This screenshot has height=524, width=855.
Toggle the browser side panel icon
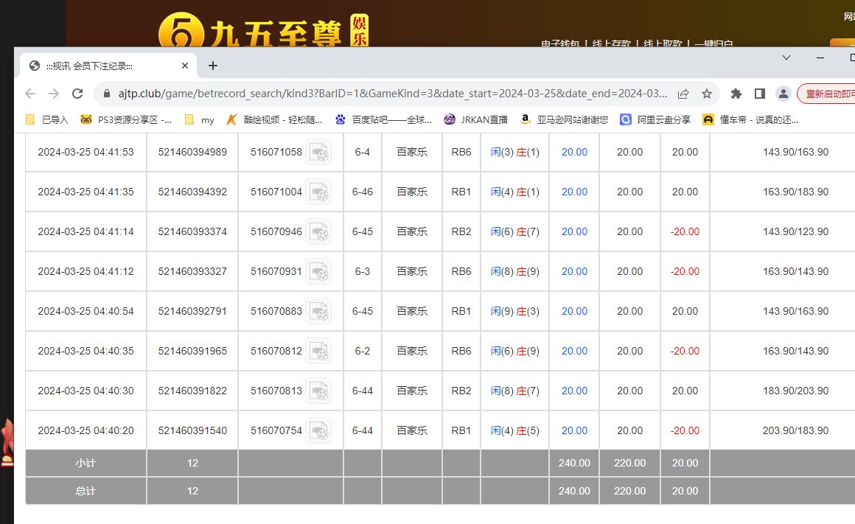(759, 94)
